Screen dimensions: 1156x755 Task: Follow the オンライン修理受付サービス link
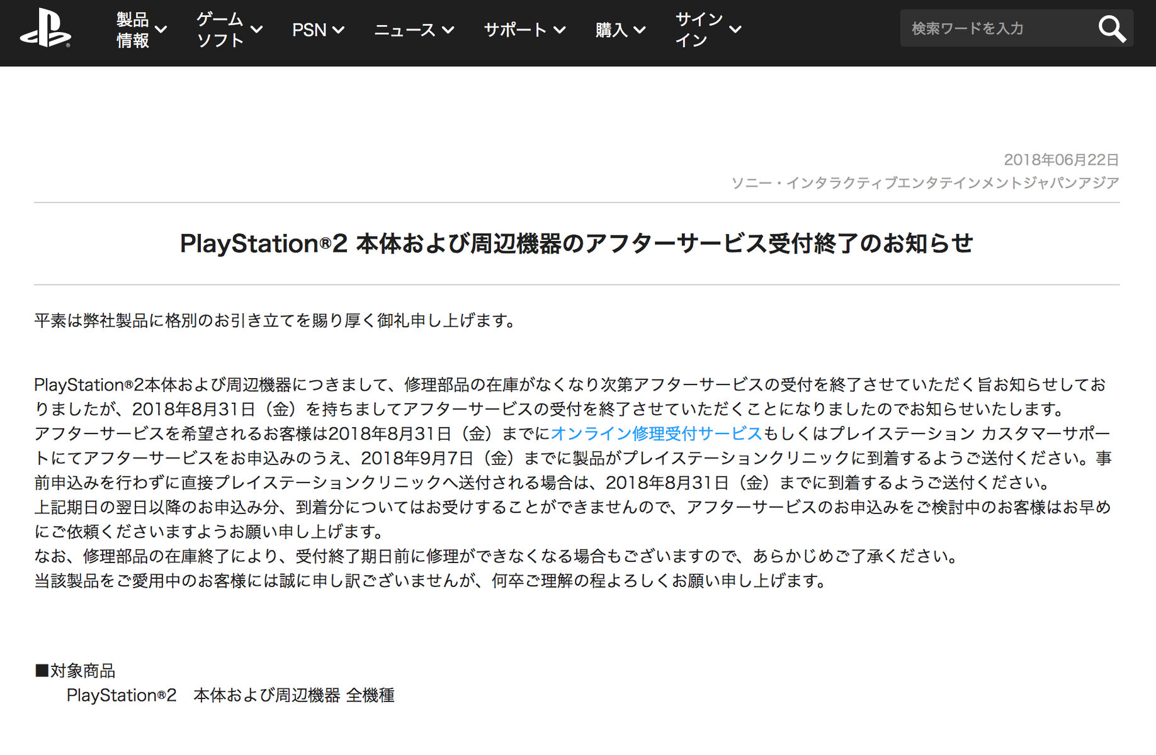pos(656,433)
